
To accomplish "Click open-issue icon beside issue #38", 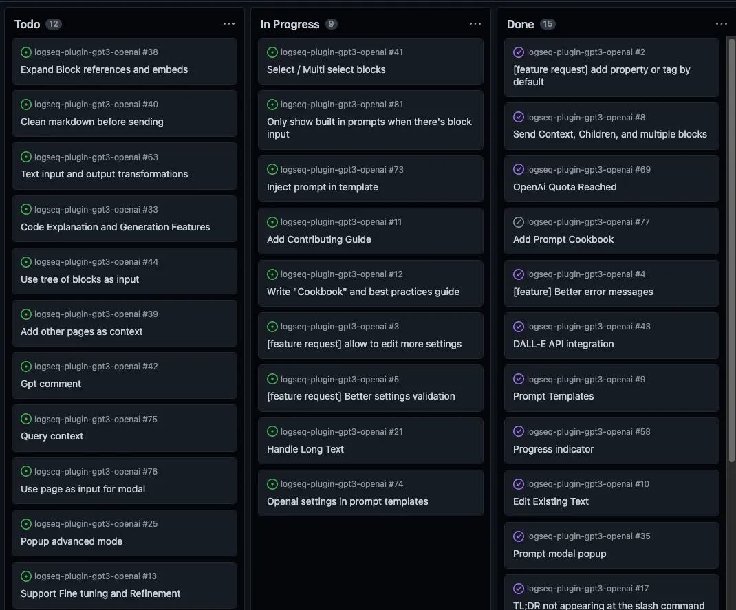I will [x=26, y=52].
